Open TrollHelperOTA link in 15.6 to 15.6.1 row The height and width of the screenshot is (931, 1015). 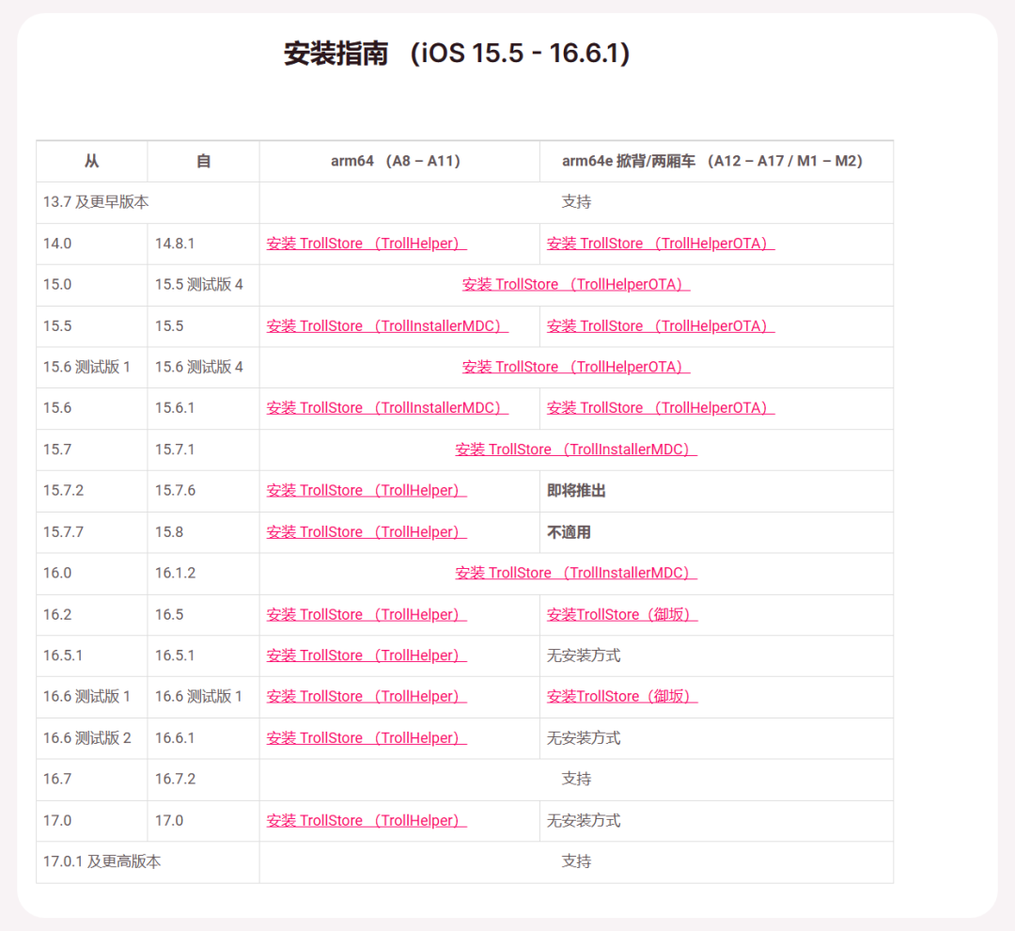[661, 408]
